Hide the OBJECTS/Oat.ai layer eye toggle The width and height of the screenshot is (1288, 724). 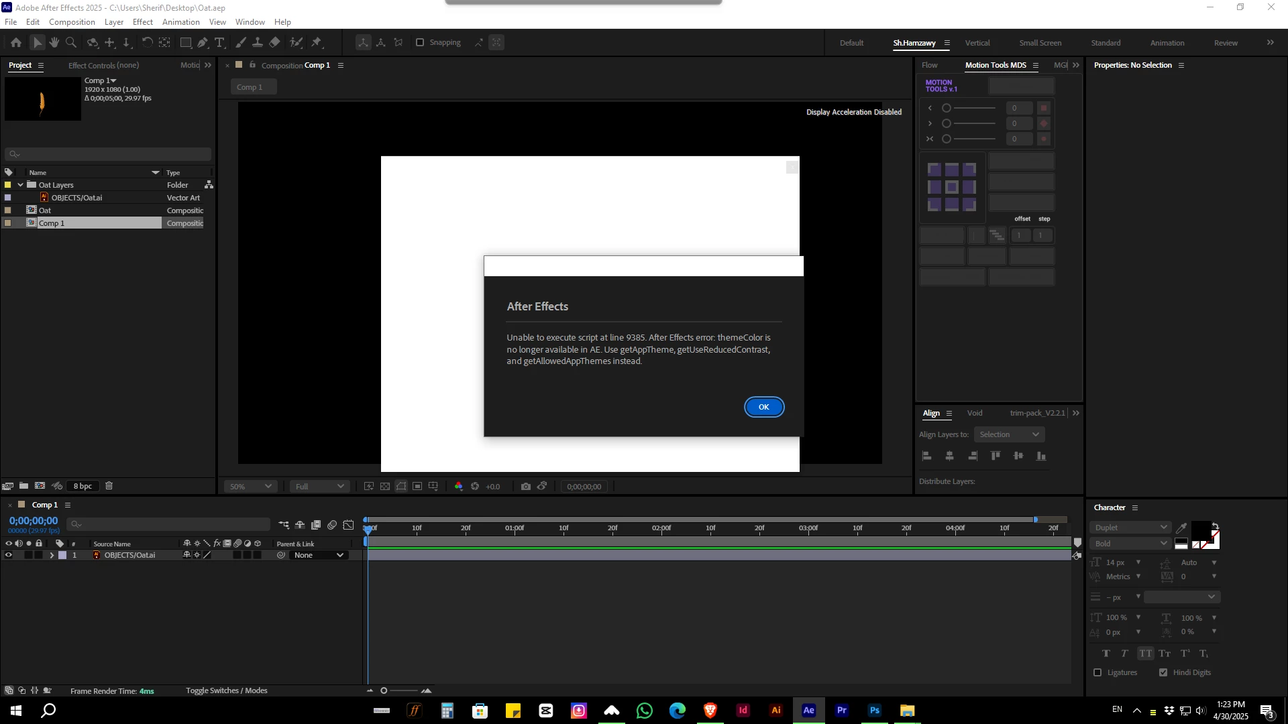point(9,555)
